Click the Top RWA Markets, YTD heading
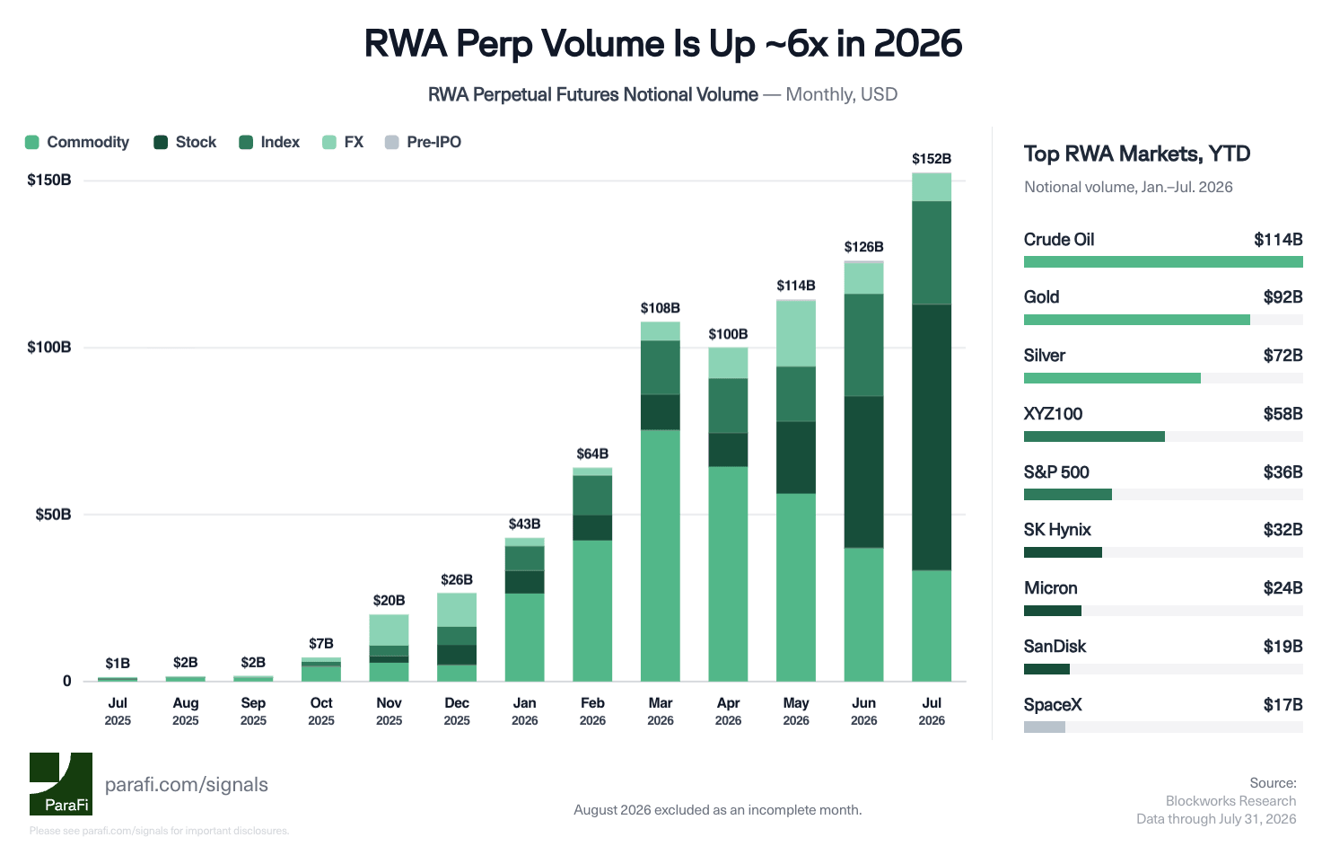This screenshot has height=855, width=1322. click(1137, 154)
